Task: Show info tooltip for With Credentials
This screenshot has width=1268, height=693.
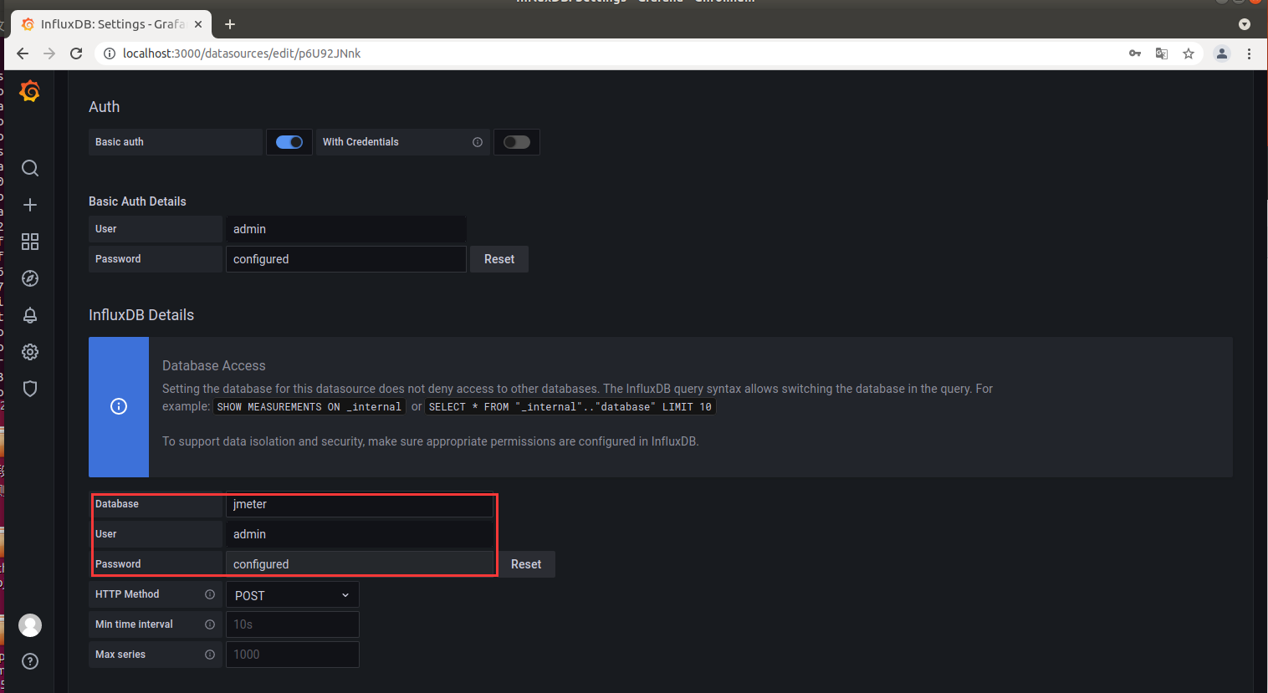Action: tap(478, 142)
